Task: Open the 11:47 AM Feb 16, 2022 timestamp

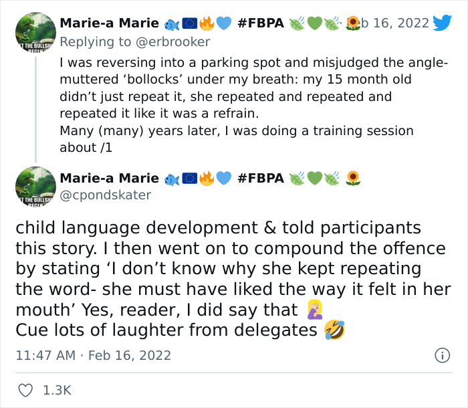Action: click(93, 355)
